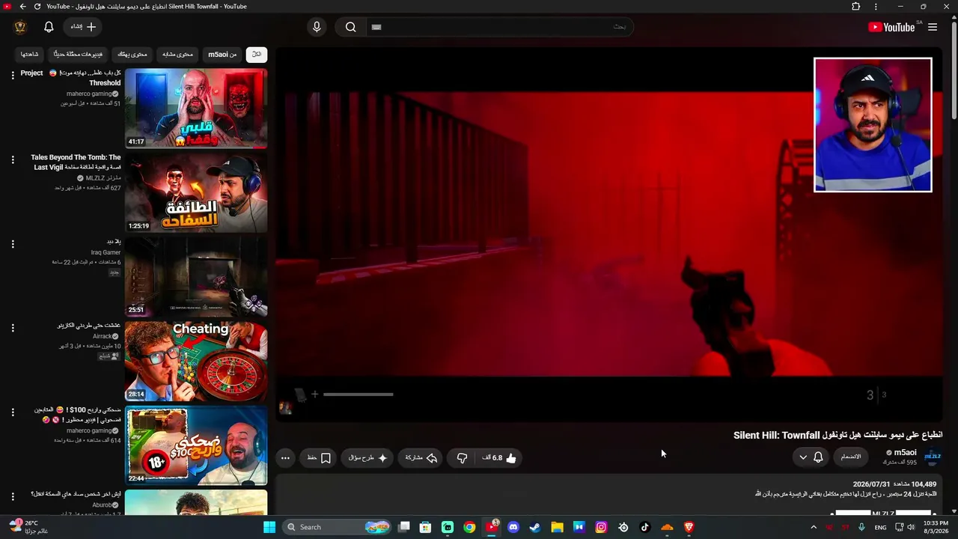
Task: Open the Tales Beyond The Tomb thumbnail
Action: [x=196, y=193]
